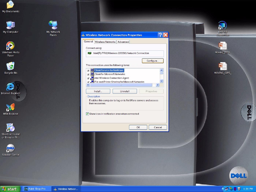The height and width of the screenshot is (192, 256).
Task: Click the Intel PRO/Wireless 2200BG adapter field
Action: [125, 54]
